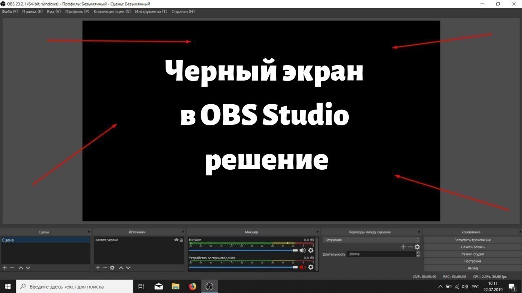Select the Сцена item in scenes list
Viewport: 522px width, 293px height.
pyautogui.click(x=45, y=240)
